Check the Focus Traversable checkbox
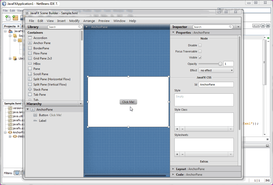273x185 pixels. click(x=199, y=51)
